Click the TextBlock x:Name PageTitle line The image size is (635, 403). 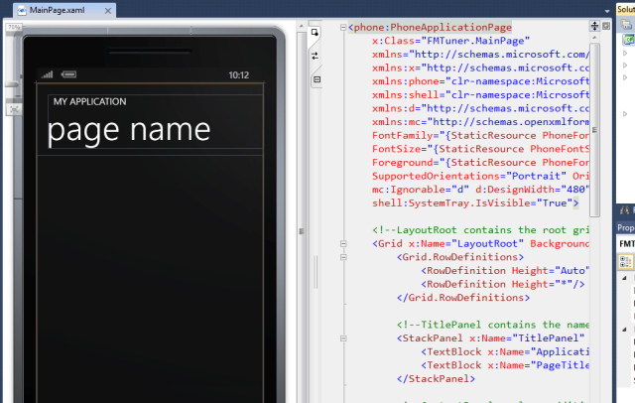coord(505,365)
